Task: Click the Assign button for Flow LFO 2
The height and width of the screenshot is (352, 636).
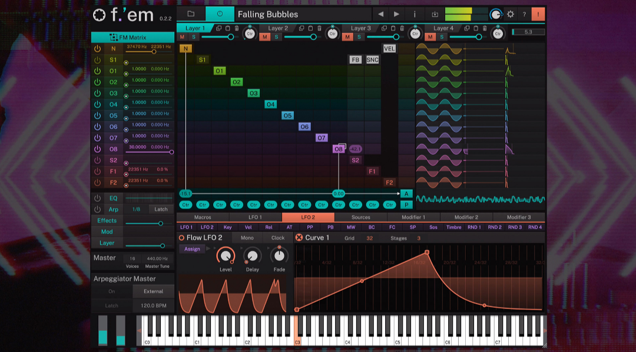Action: [x=192, y=249]
